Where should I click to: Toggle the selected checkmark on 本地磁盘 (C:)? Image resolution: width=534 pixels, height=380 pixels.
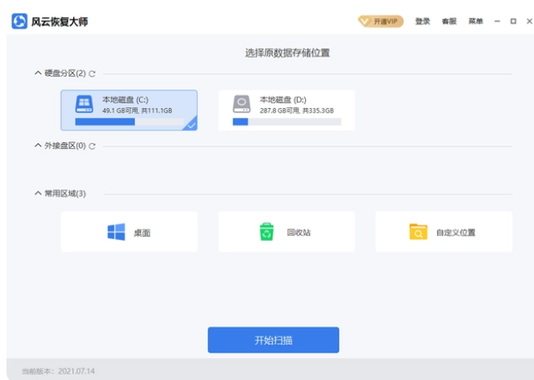click(192, 125)
